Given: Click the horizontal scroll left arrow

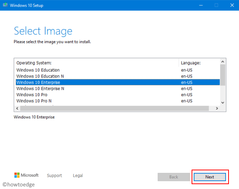Looking at the screenshot, I should click(x=17, y=108).
